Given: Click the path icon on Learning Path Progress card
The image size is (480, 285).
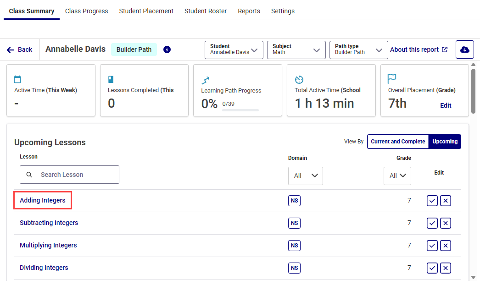Looking at the screenshot, I should [206, 80].
